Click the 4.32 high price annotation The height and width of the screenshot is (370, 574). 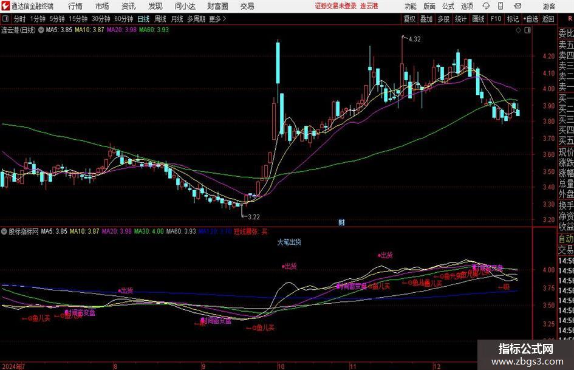[414, 39]
